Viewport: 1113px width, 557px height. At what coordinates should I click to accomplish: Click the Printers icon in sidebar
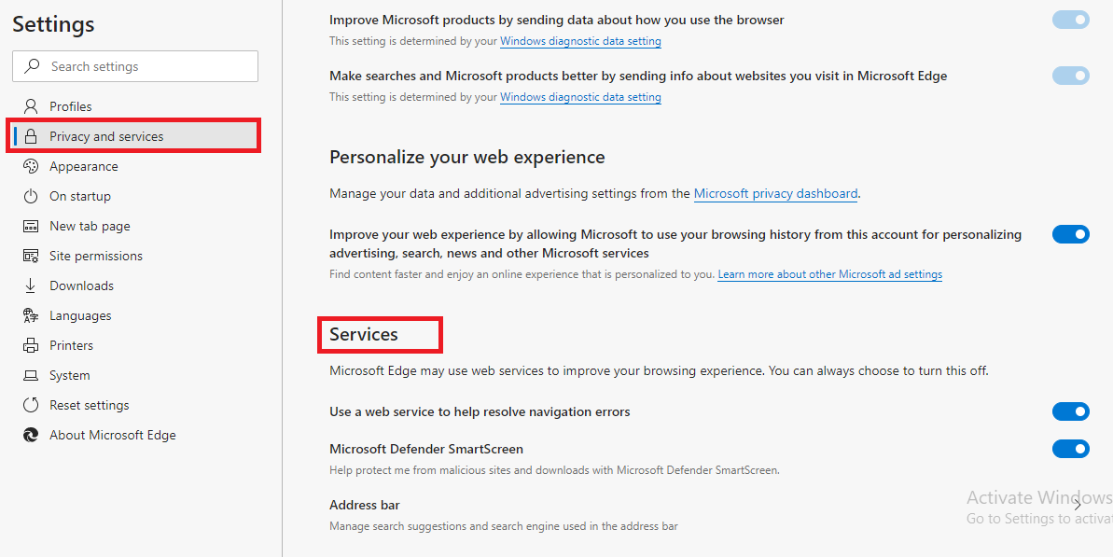[31, 345]
